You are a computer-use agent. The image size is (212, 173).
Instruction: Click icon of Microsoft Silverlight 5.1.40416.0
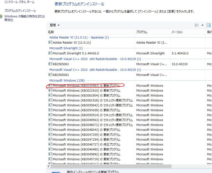[x=50, y=53]
